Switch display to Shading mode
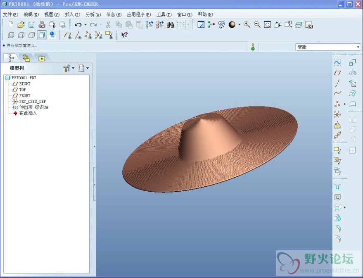Image resolution: width=363 pixels, height=278 pixels. [x=42, y=35]
